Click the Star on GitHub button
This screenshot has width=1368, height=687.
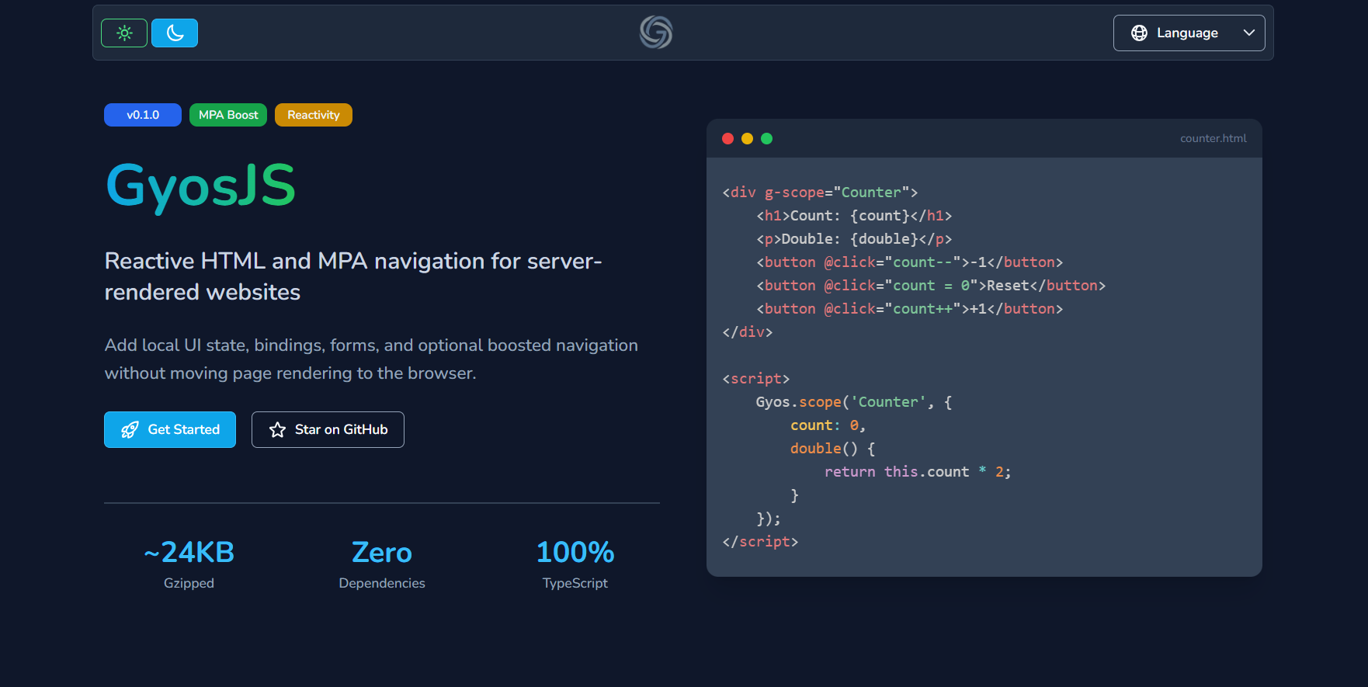[x=328, y=429]
